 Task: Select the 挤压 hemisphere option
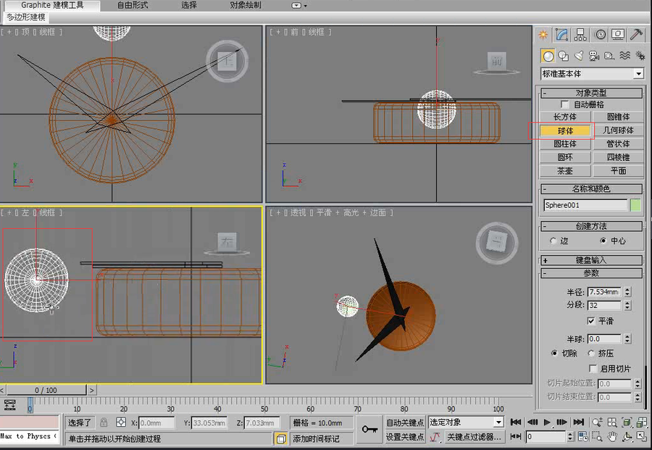point(591,353)
